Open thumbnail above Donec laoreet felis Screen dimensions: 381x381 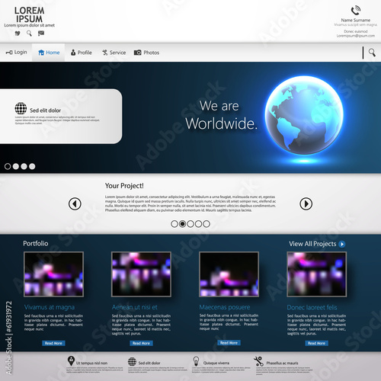(316, 274)
